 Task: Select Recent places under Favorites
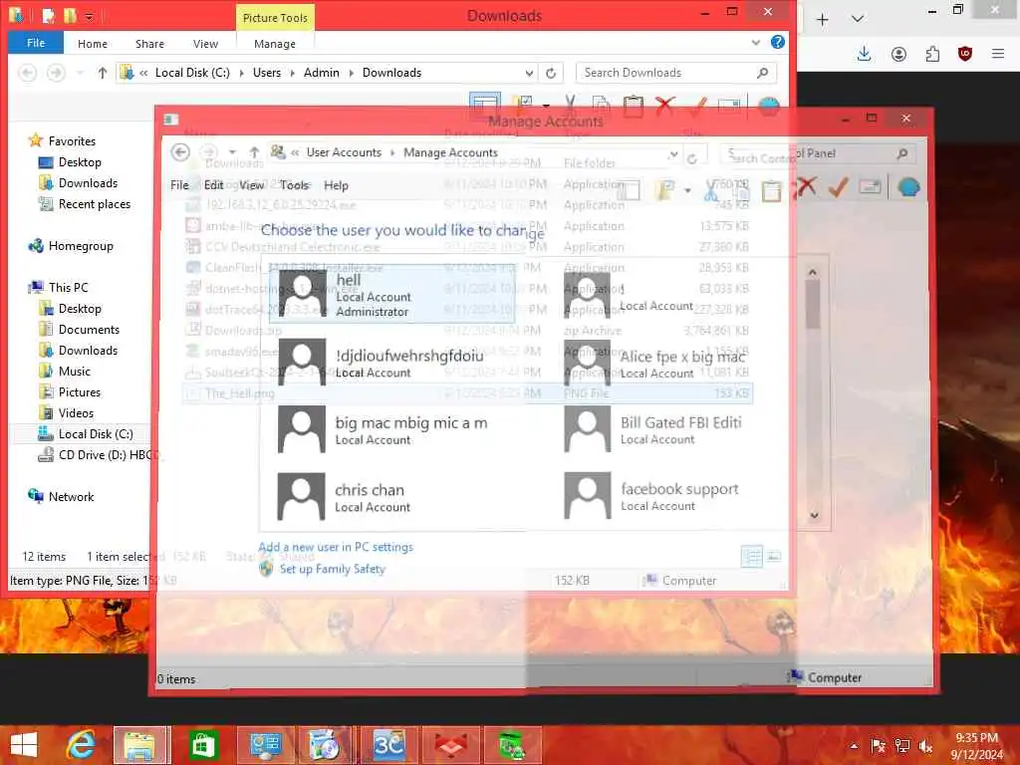point(95,204)
